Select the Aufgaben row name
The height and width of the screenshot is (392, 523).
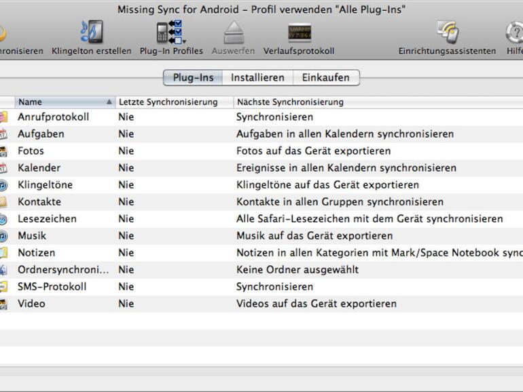coord(41,134)
